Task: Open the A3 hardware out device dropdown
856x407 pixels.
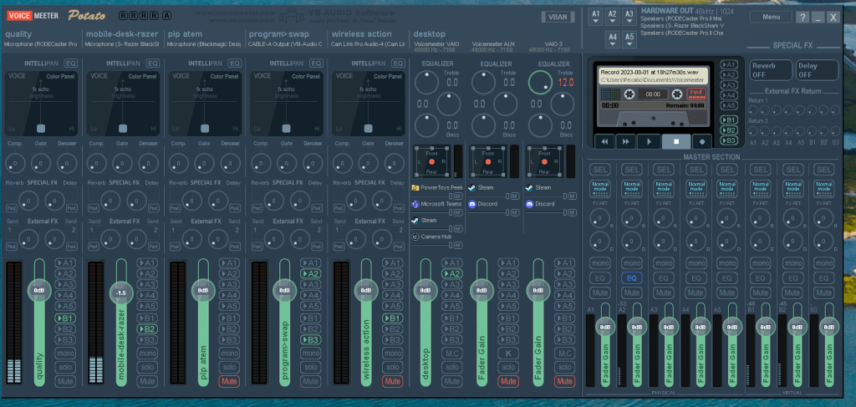Action: point(629,17)
